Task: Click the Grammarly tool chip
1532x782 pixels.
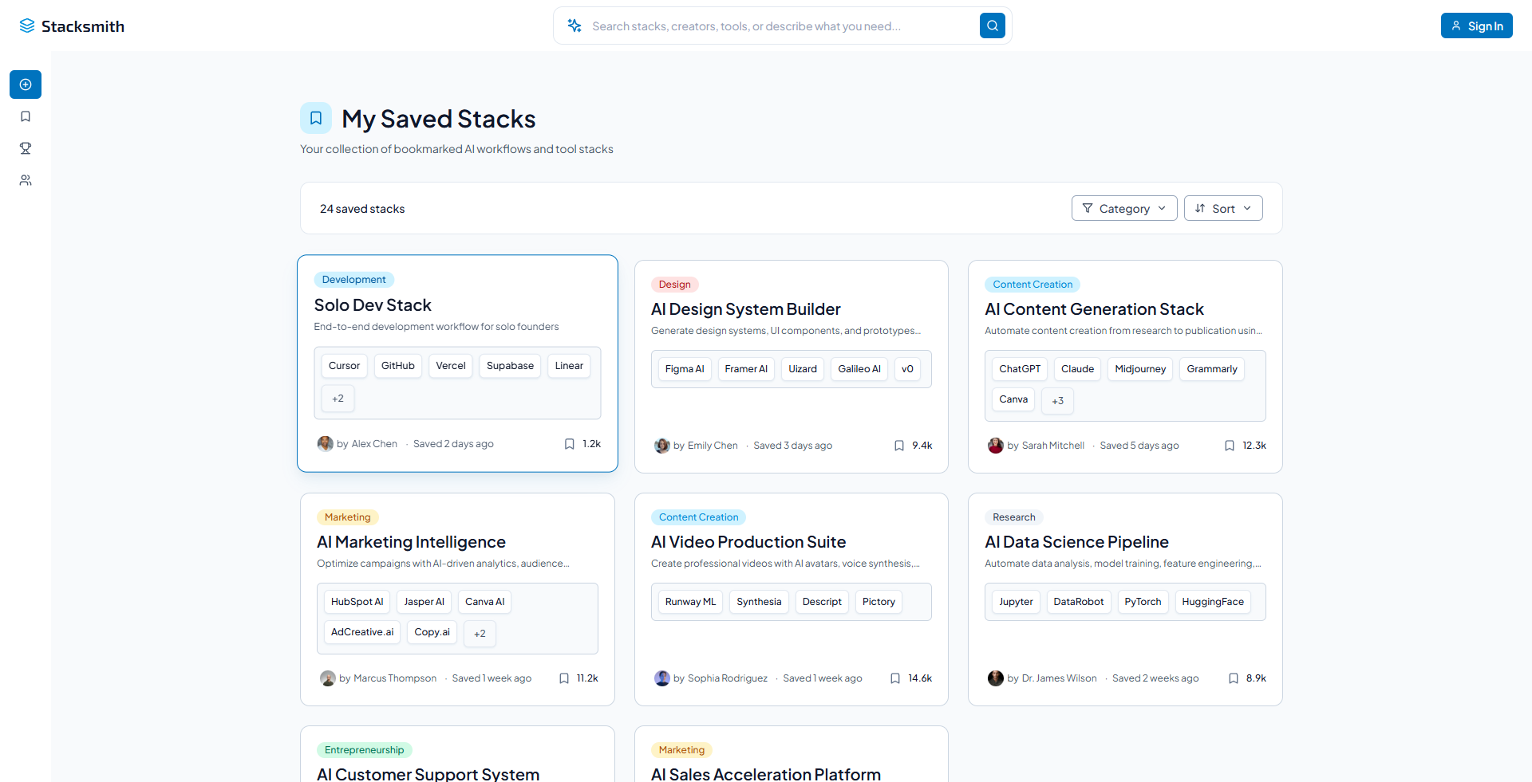Action: 1211,369
